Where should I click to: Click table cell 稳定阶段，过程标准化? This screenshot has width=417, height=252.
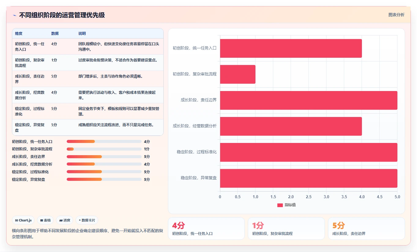coord(30,111)
